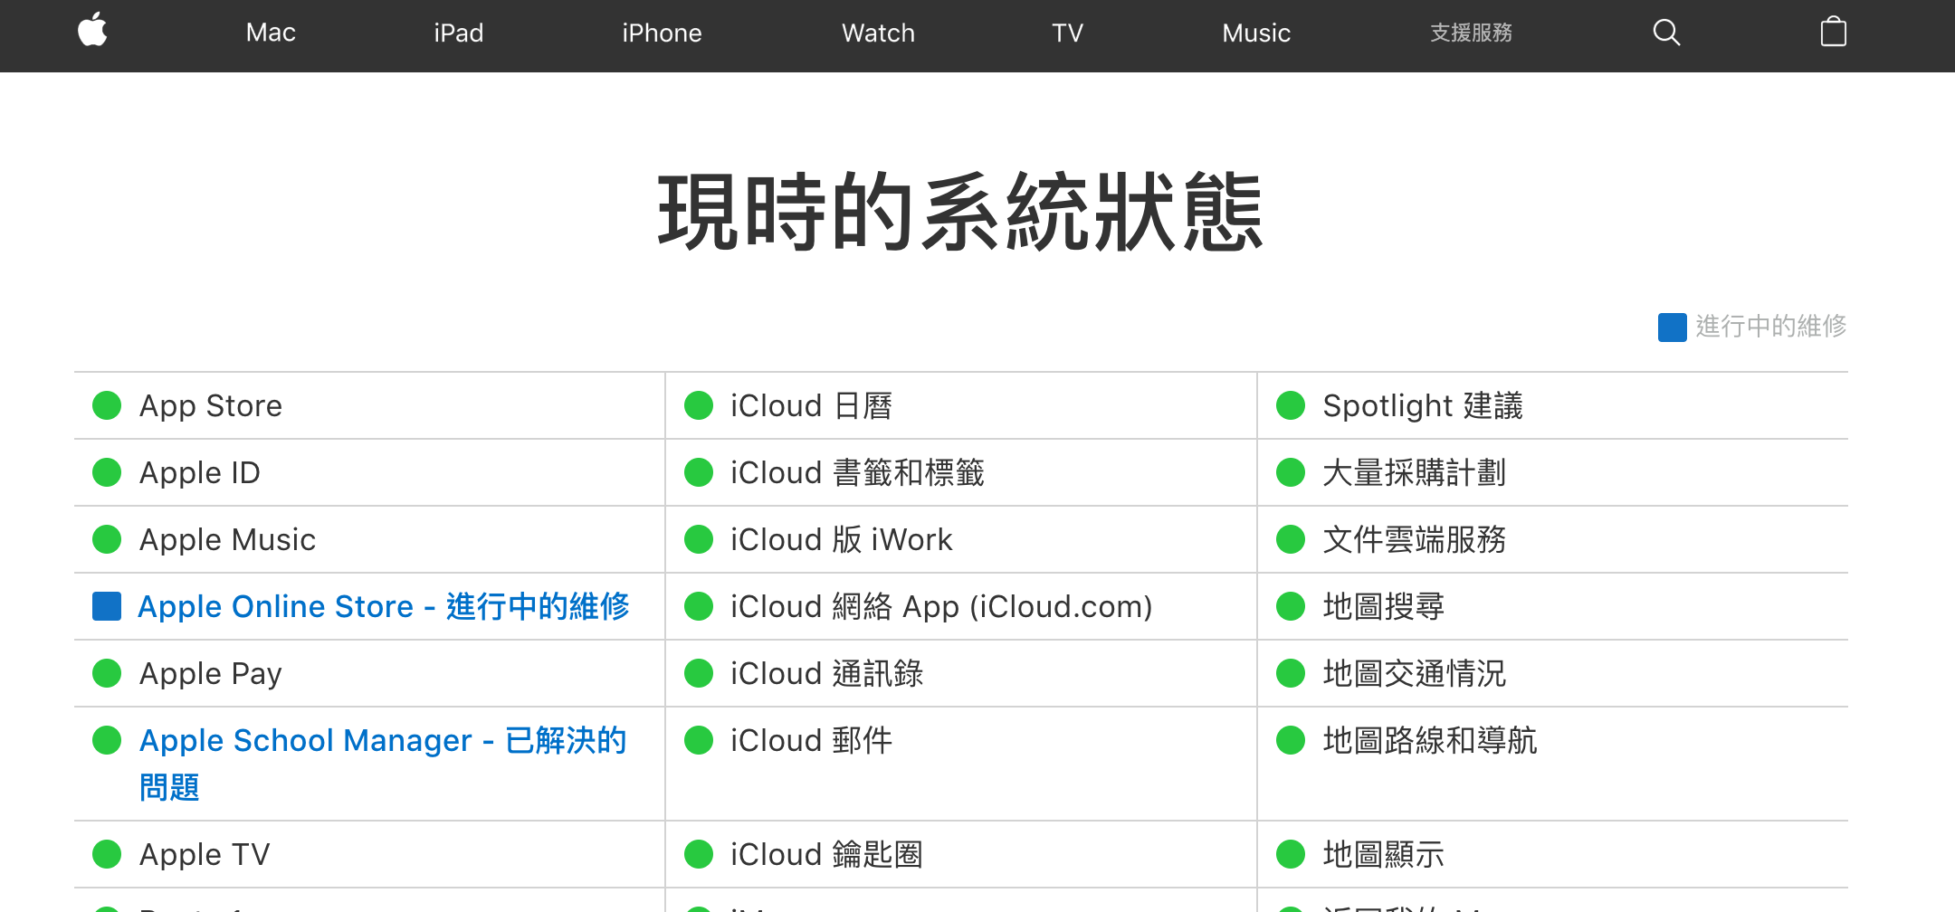Click the green dot for 地圖顯示
1955x912 pixels.
click(x=1291, y=854)
